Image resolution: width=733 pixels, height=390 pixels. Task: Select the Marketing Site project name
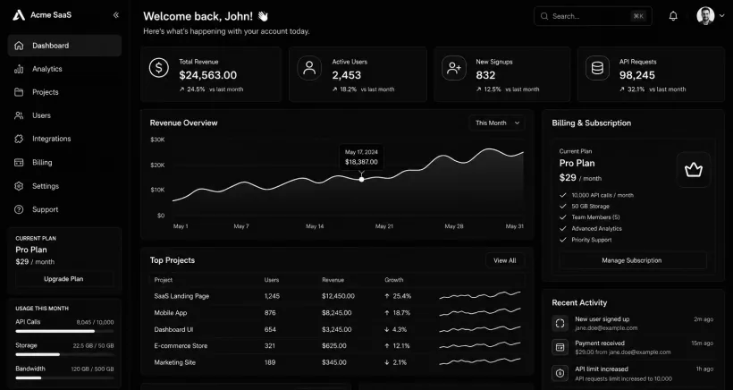click(x=175, y=362)
